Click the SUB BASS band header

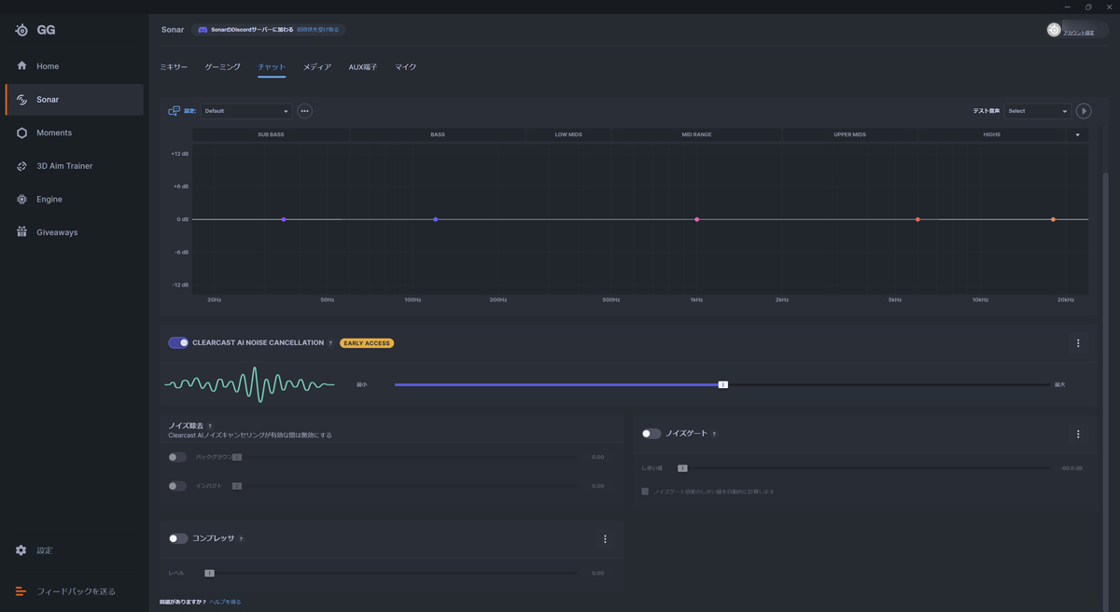(x=271, y=135)
